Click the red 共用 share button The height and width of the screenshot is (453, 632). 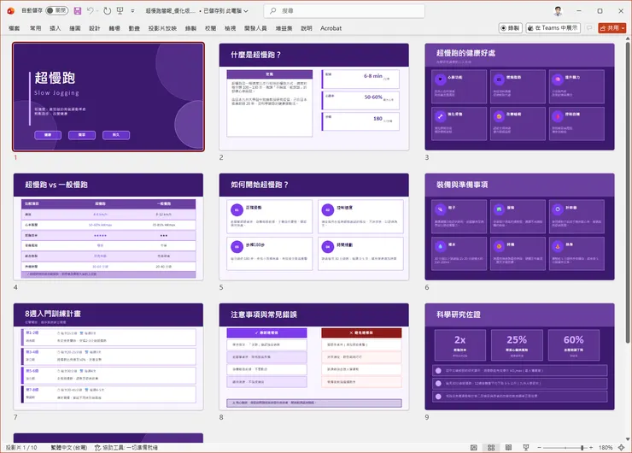610,28
